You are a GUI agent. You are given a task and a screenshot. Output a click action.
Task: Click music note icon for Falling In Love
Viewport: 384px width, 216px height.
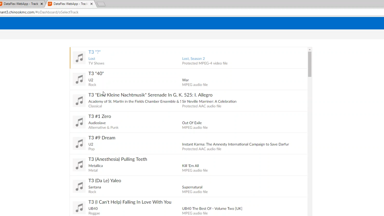(79, 208)
